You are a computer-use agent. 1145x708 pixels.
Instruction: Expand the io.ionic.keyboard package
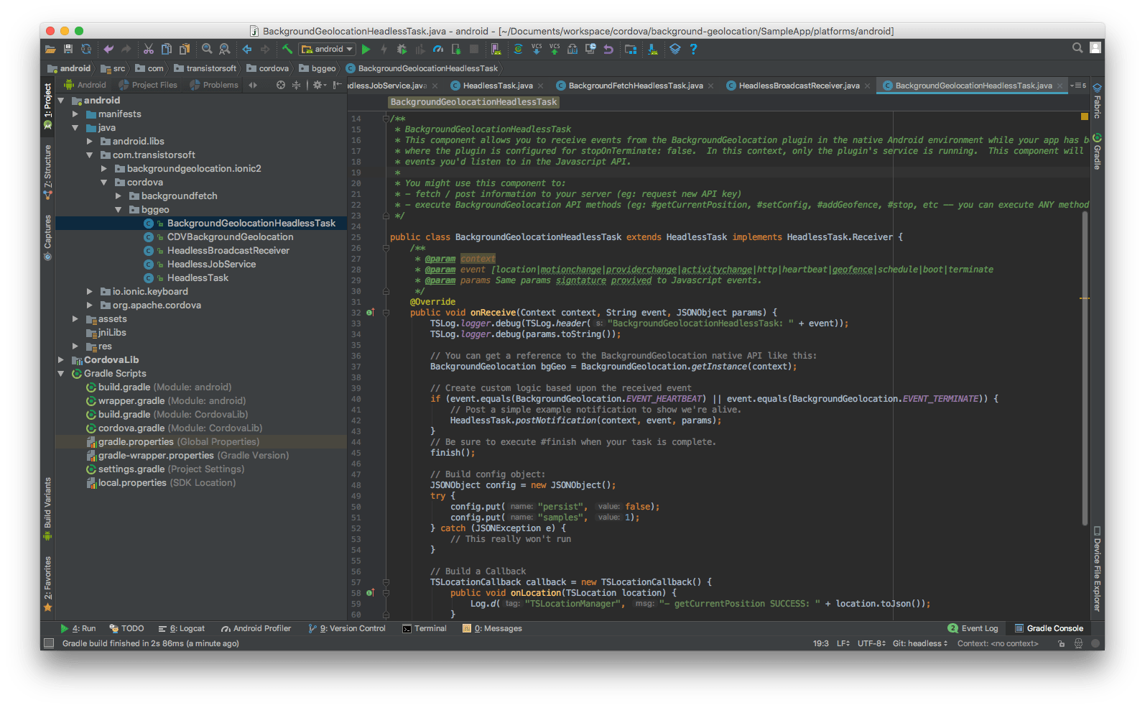90,292
